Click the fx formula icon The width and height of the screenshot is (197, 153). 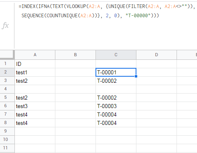5,25
